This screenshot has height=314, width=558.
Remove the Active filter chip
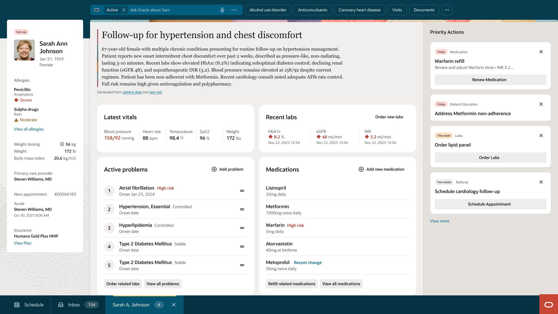click(x=124, y=10)
